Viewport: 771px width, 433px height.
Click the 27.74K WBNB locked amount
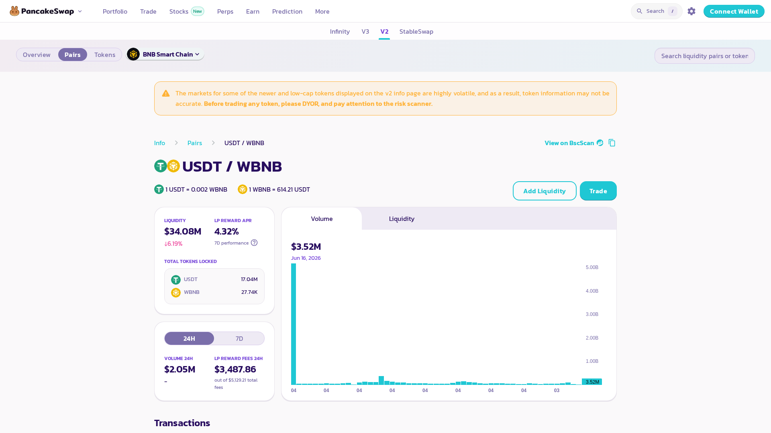[x=249, y=292]
